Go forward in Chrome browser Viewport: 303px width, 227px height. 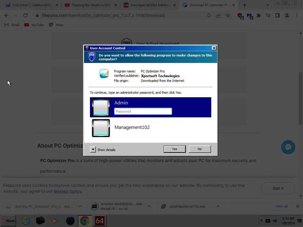click(x=16, y=15)
